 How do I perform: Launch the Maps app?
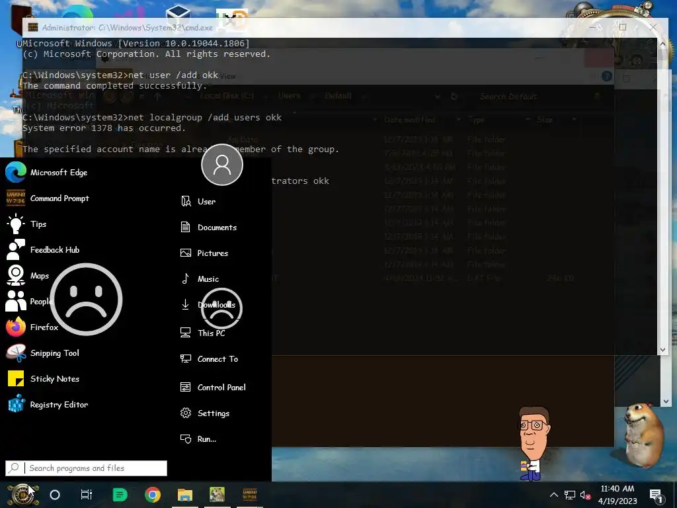[27, 276]
